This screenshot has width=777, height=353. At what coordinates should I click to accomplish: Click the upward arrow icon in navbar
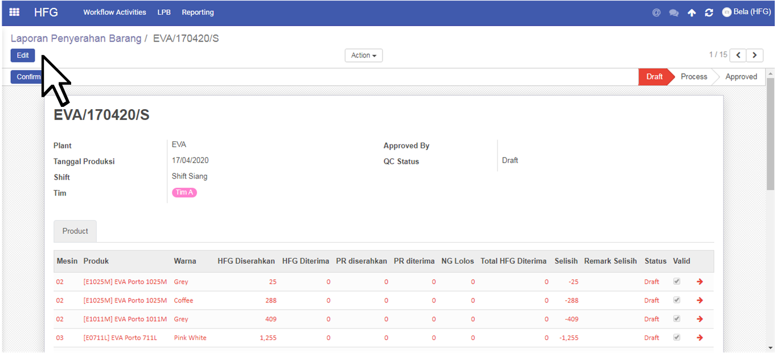(692, 13)
